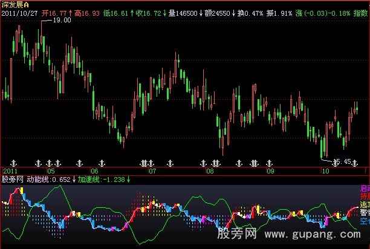This screenshot has height=249, width=370.
Task: Click the down arrow beside 动能线 value 0.652
Action: (74, 179)
